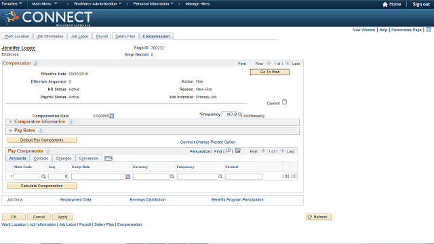Open the Main Menu dropdown
This screenshot has height=244, width=434.
click(45, 4)
